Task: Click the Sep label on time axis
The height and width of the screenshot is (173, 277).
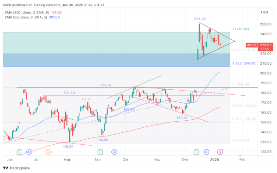Action: tap(97, 160)
